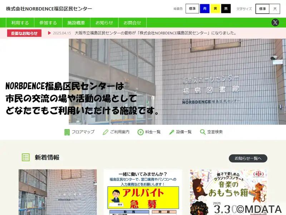Open the フロアマップ link
The image size is (286, 215).
click(83, 132)
